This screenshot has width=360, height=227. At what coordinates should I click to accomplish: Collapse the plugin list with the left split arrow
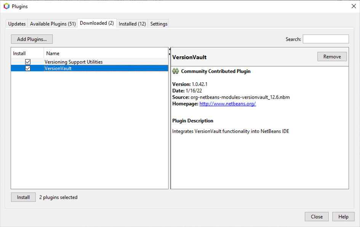170,49
